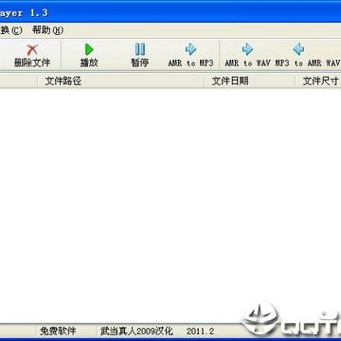Sort by 文件尺寸 column header
Viewport: 341px width, 341px height.
(318, 81)
